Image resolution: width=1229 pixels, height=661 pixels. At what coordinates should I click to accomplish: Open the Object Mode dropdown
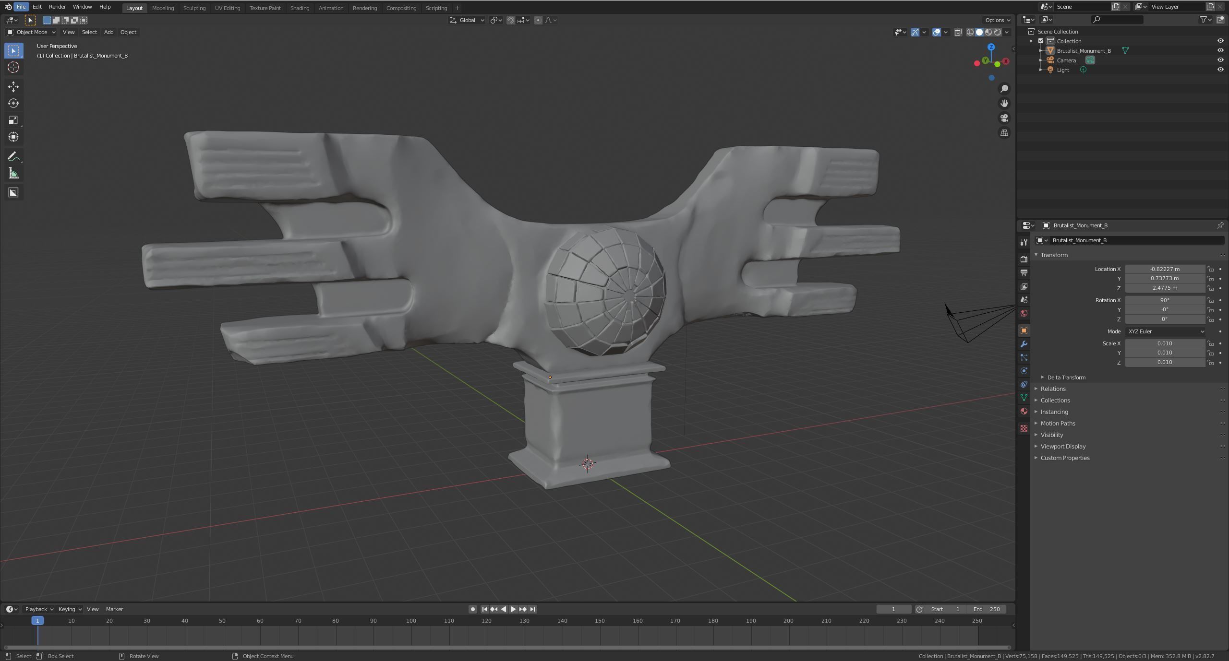coord(31,32)
